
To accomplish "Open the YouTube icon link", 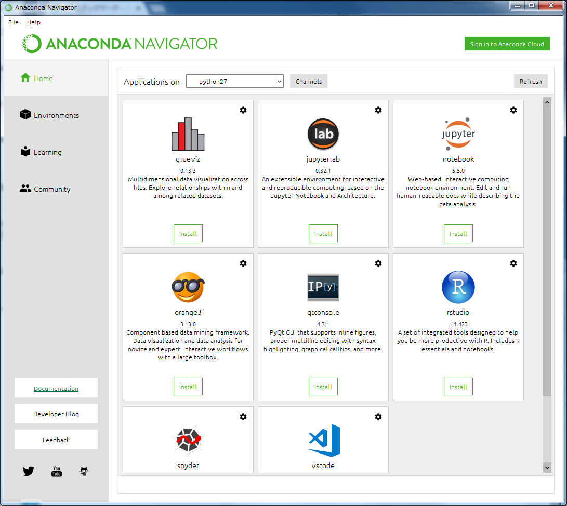I will coord(56,471).
